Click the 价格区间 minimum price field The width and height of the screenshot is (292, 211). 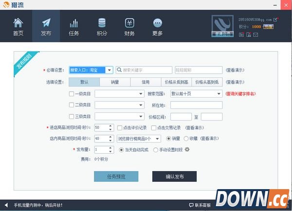pyautogui.click(x=181, y=117)
